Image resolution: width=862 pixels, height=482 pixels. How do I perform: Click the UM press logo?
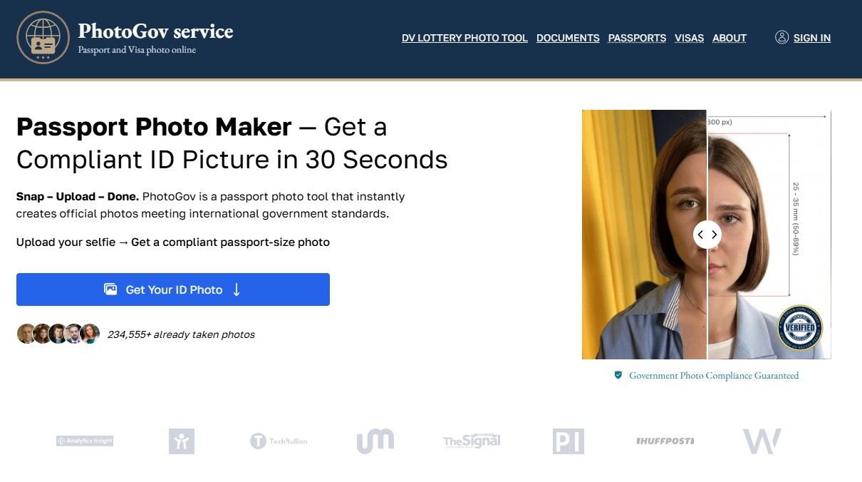[375, 441]
